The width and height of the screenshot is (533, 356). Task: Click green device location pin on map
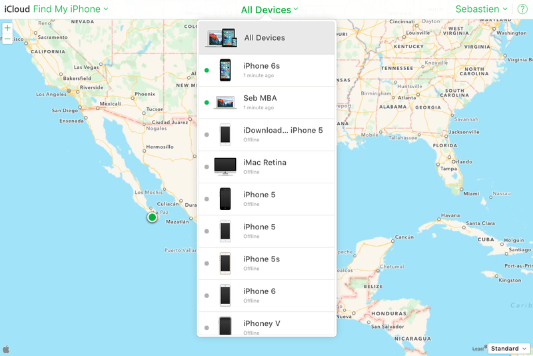(x=153, y=217)
